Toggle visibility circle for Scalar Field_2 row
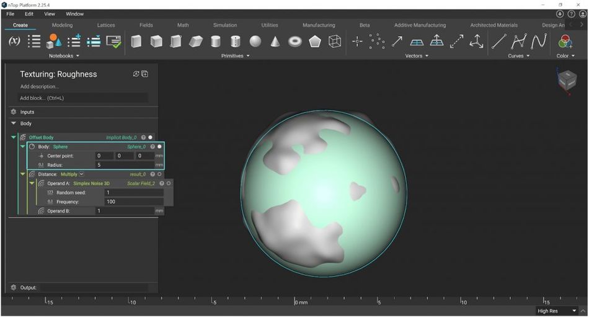Image resolution: width=589 pixels, height=317 pixels. [169, 183]
